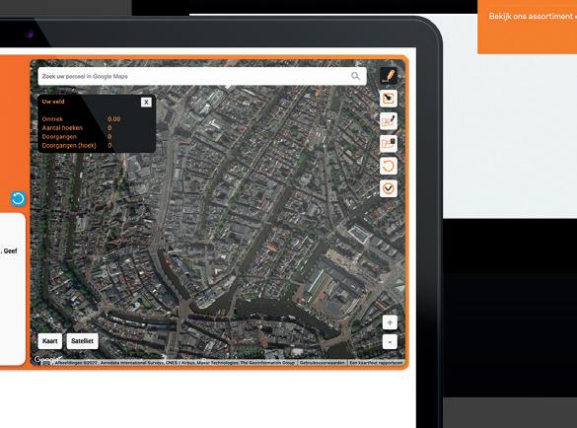Pick the parcel edit tool with pen

point(389,120)
